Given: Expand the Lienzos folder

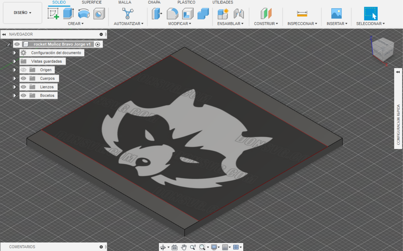Looking at the screenshot, I should pos(15,87).
